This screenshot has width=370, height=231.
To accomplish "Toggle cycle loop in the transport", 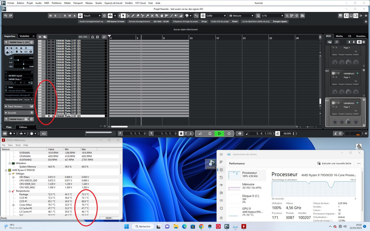I will click(x=200, y=134).
